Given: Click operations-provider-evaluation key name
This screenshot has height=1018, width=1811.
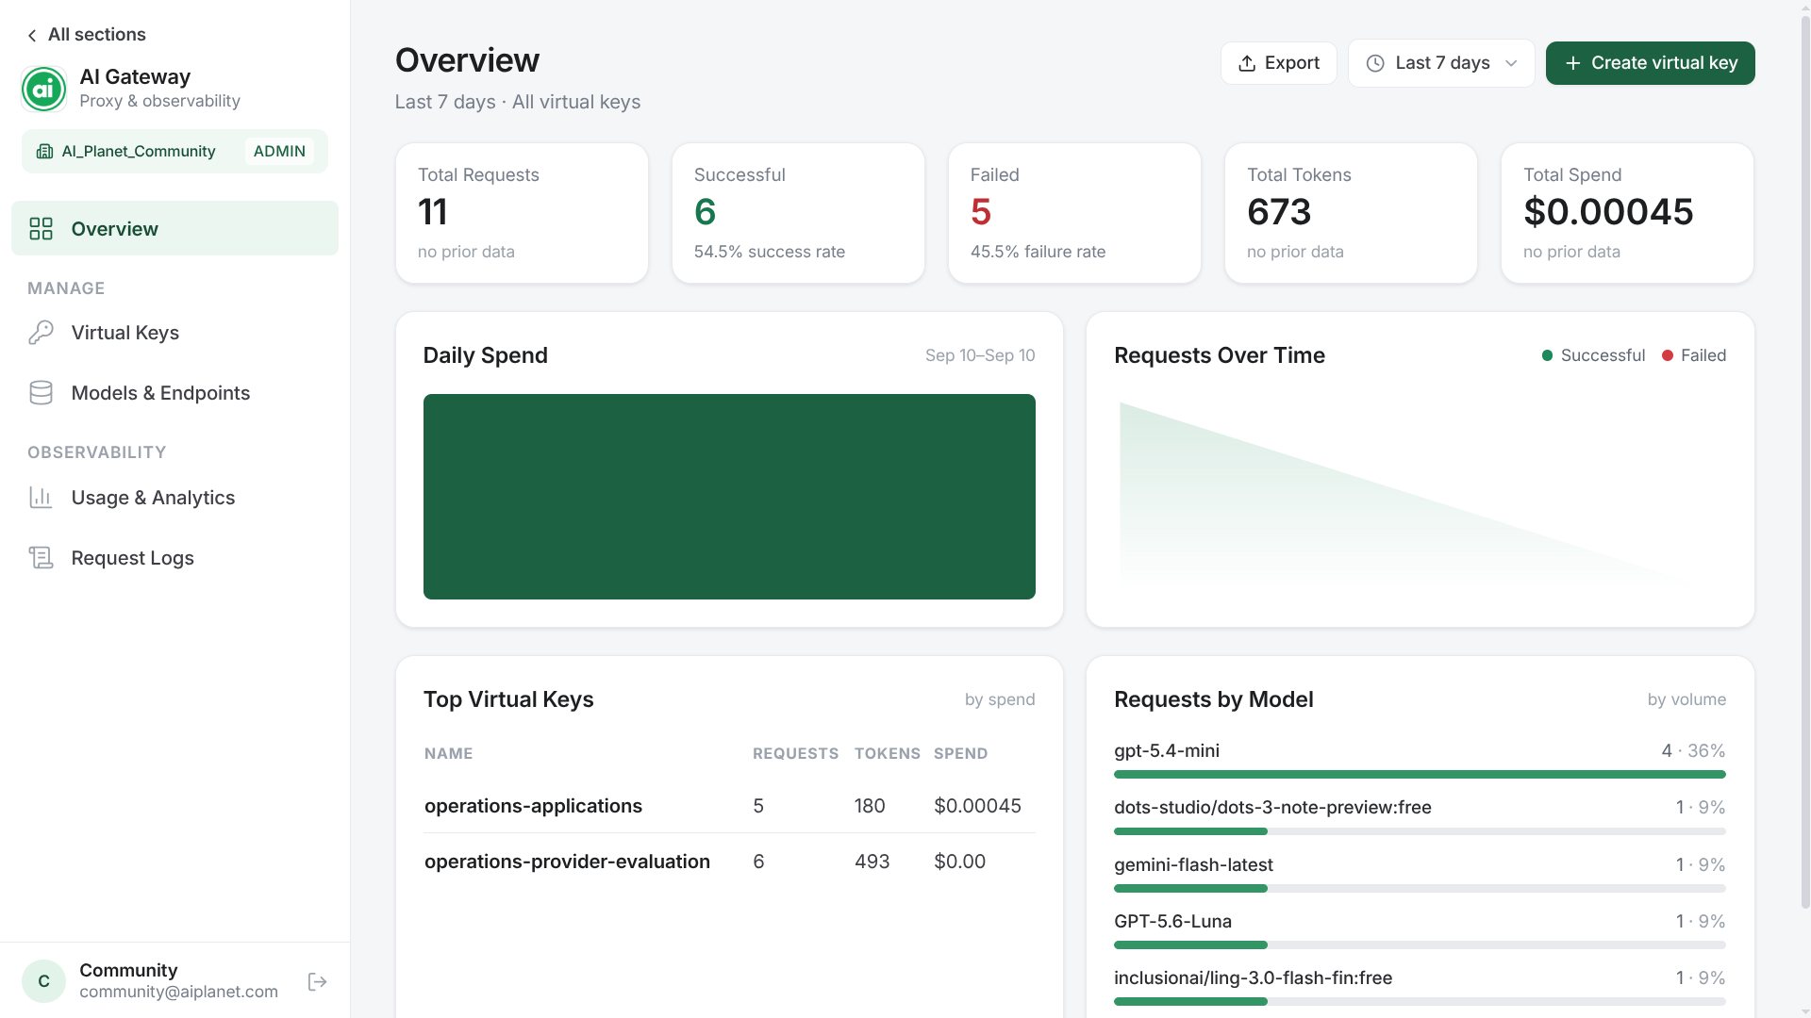Looking at the screenshot, I should click(567, 862).
